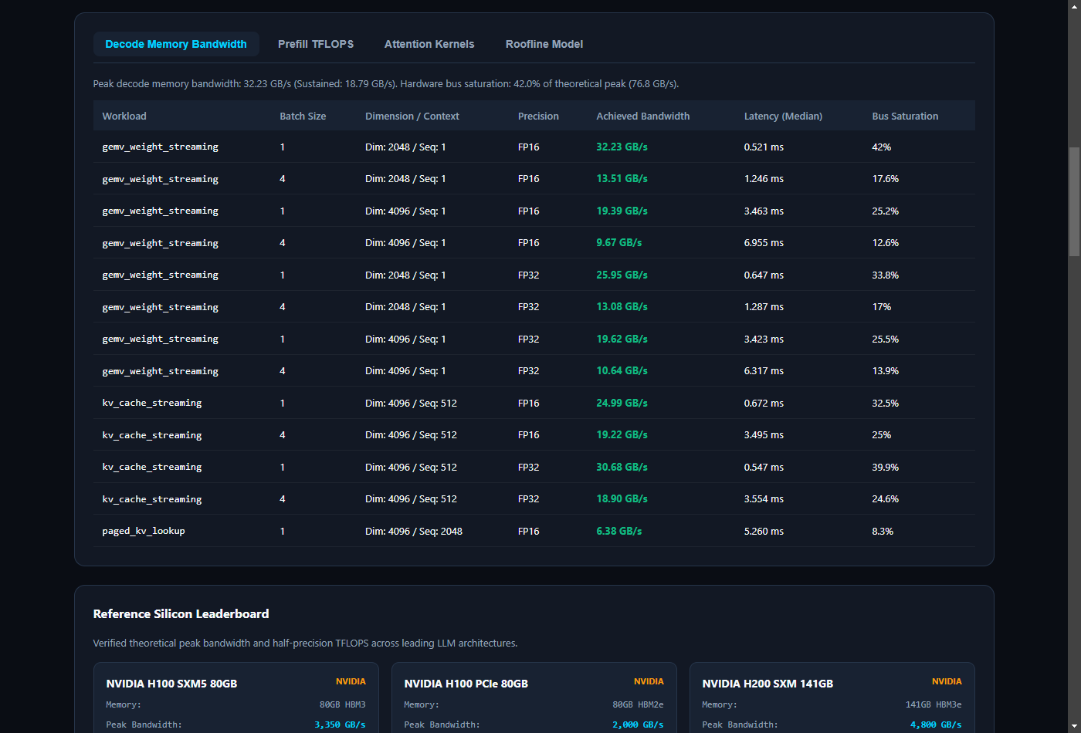Show the Roofline Model tab

point(544,44)
